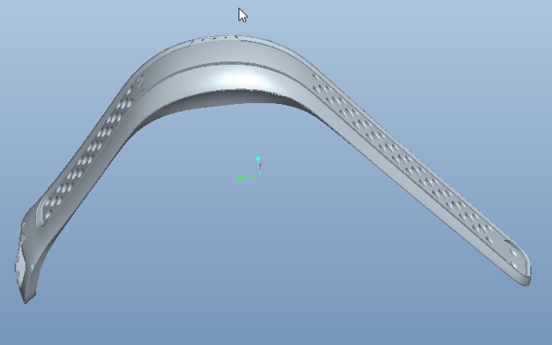
Task: Select the green axis endpoint of the triad
Action: [240, 178]
